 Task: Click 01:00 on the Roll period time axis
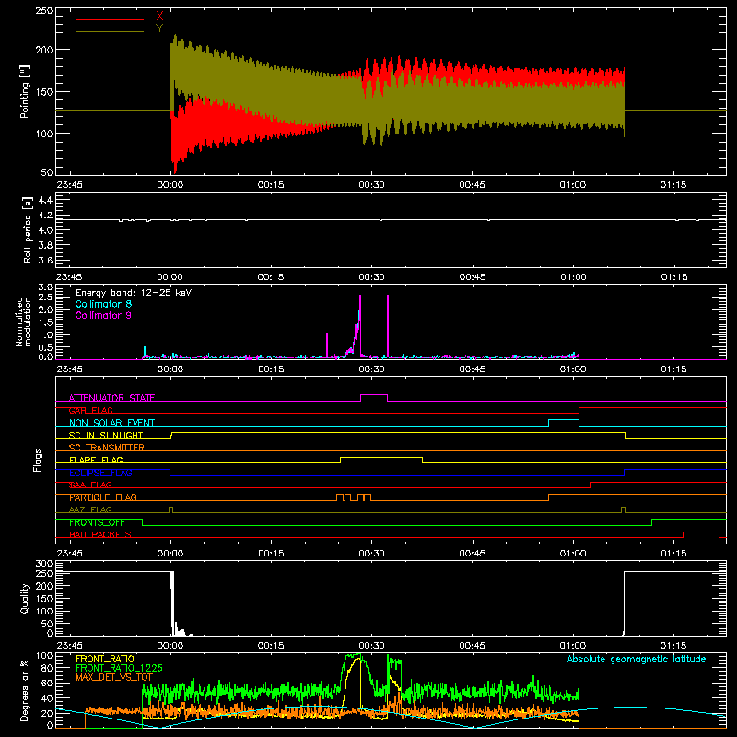click(573, 277)
